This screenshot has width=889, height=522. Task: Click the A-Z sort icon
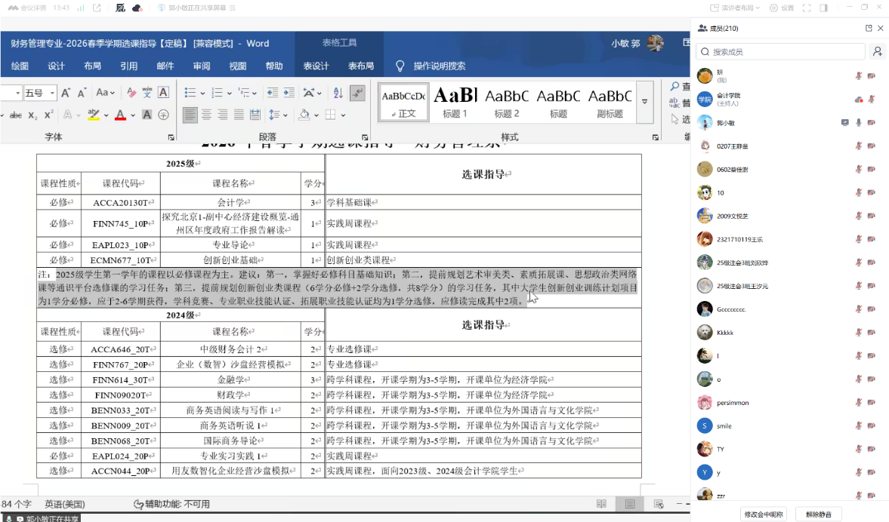coord(338,93)
